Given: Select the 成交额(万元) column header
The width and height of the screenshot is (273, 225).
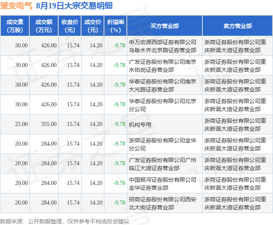Looking at the screenshot, I should pos(44,26).
